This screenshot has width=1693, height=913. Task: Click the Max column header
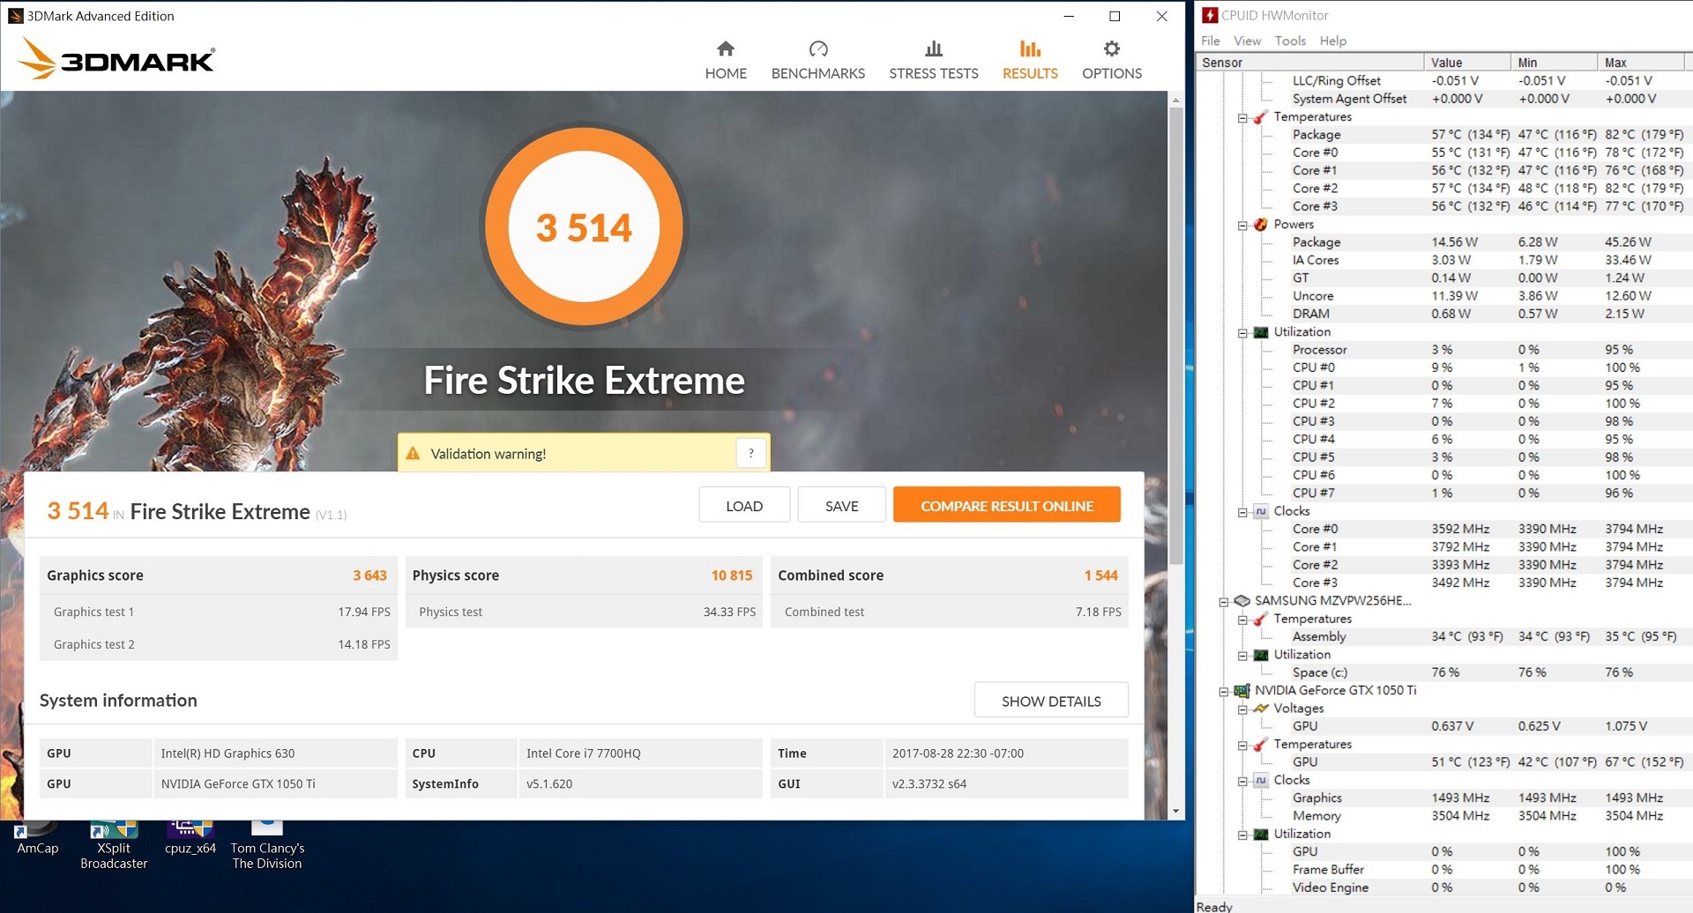[x=1642, y=63]
